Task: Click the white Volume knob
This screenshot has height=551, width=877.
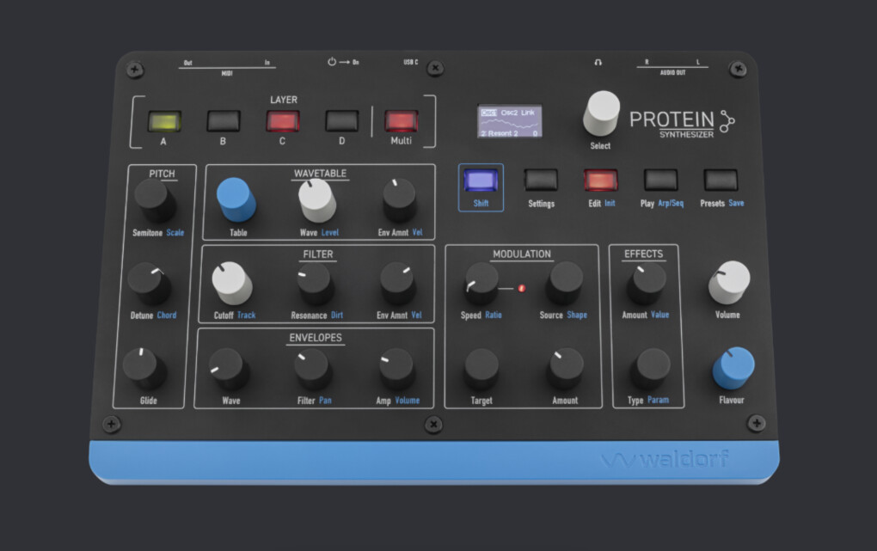Action: click(x=729, y=283)
